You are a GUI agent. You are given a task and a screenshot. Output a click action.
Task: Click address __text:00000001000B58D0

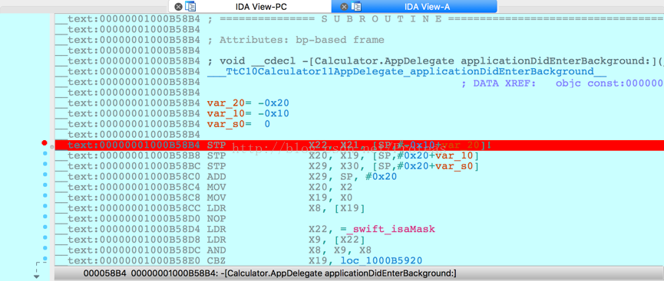(x=128, y=219)
